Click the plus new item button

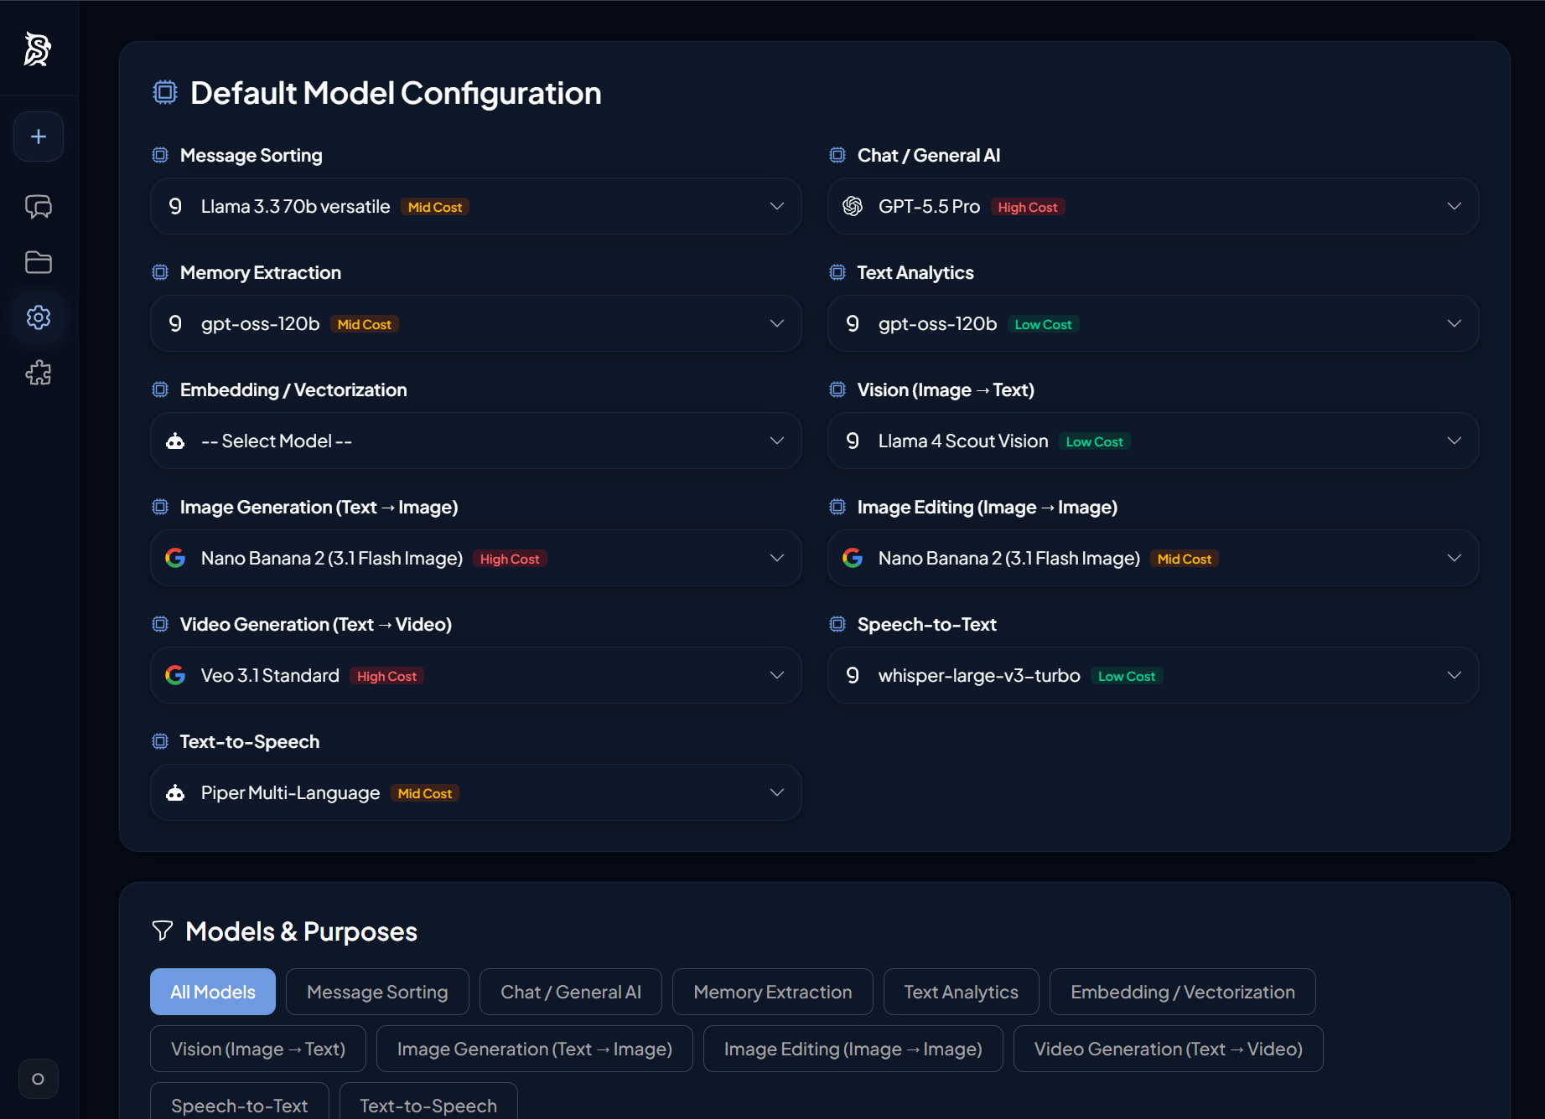point(39,137)
